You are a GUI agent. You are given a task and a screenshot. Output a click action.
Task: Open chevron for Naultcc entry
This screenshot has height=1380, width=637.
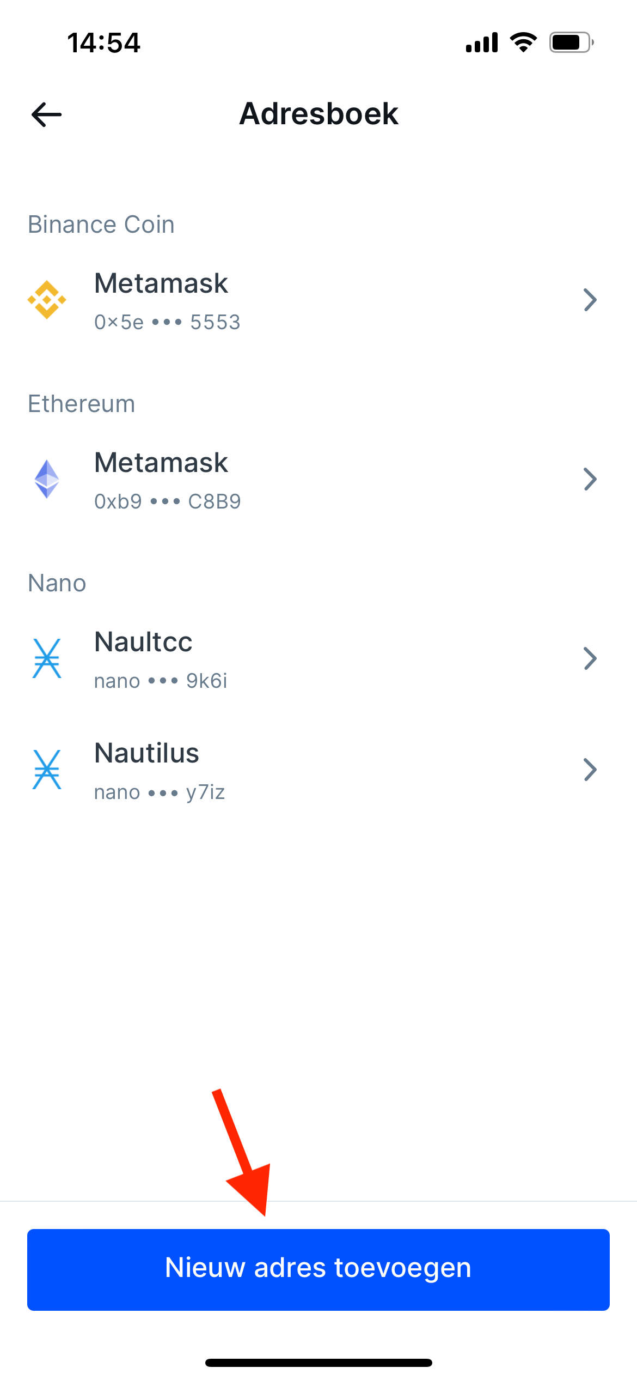(x=590, y=658)
